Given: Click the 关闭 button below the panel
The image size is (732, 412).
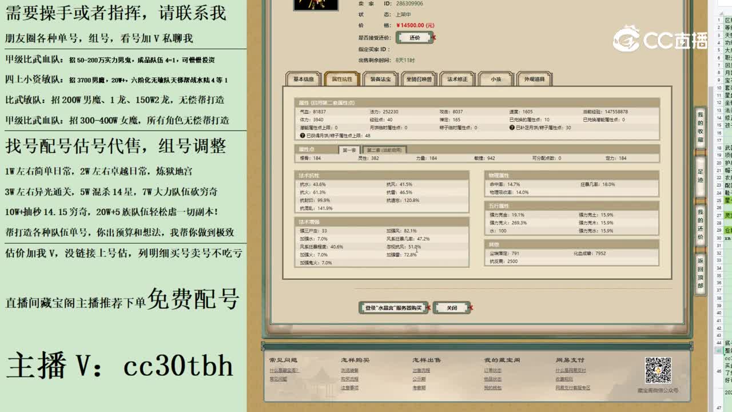Looking at the screenshot, I should click(x=452, y=307).
